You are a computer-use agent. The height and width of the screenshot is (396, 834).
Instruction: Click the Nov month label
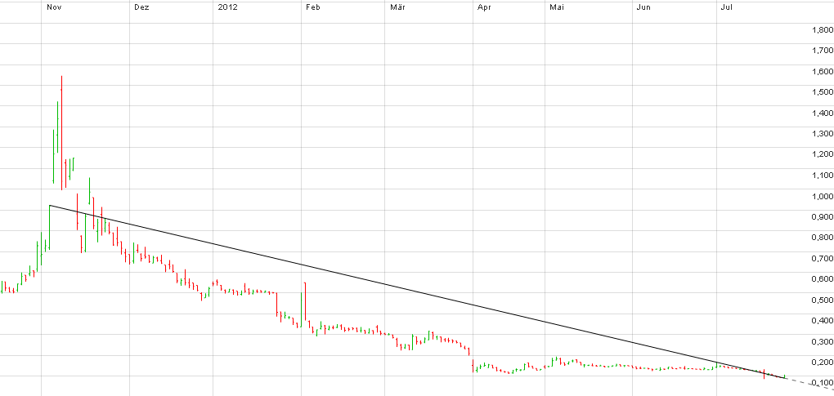tap(54, 7)
